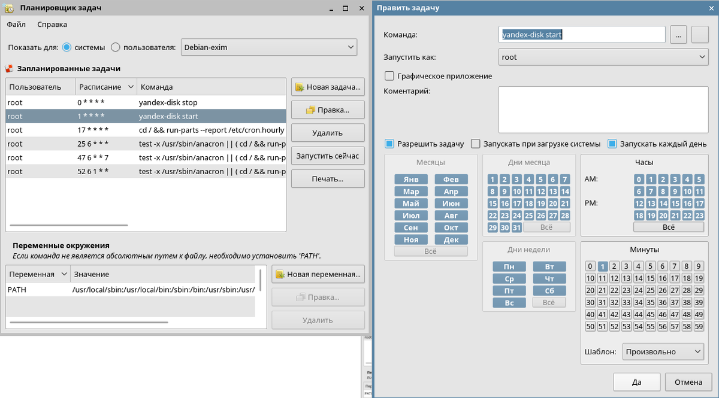Click the Команда column header
This screenshot has width=719, height=398.
[212, 87]
